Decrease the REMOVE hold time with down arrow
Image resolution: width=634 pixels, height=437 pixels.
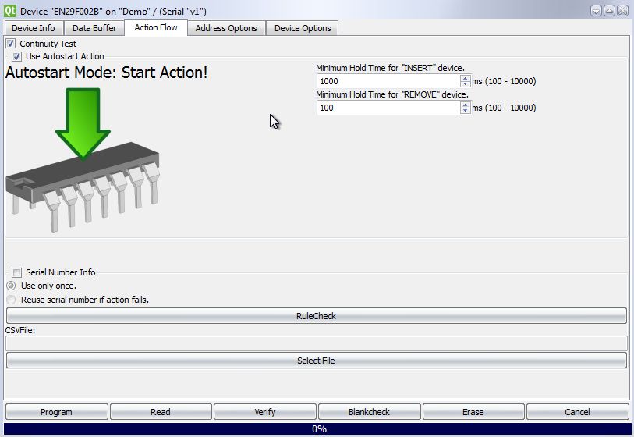click(466, 111)
